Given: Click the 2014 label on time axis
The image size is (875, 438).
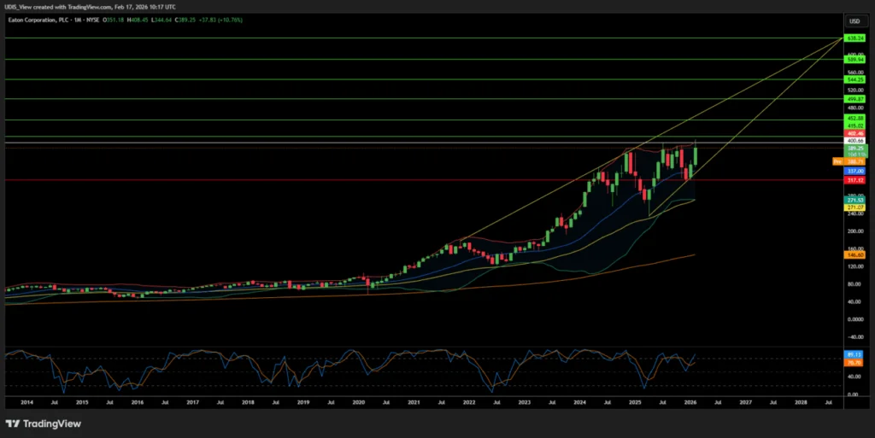Looking at the screenshot, I should click(26, 402).
